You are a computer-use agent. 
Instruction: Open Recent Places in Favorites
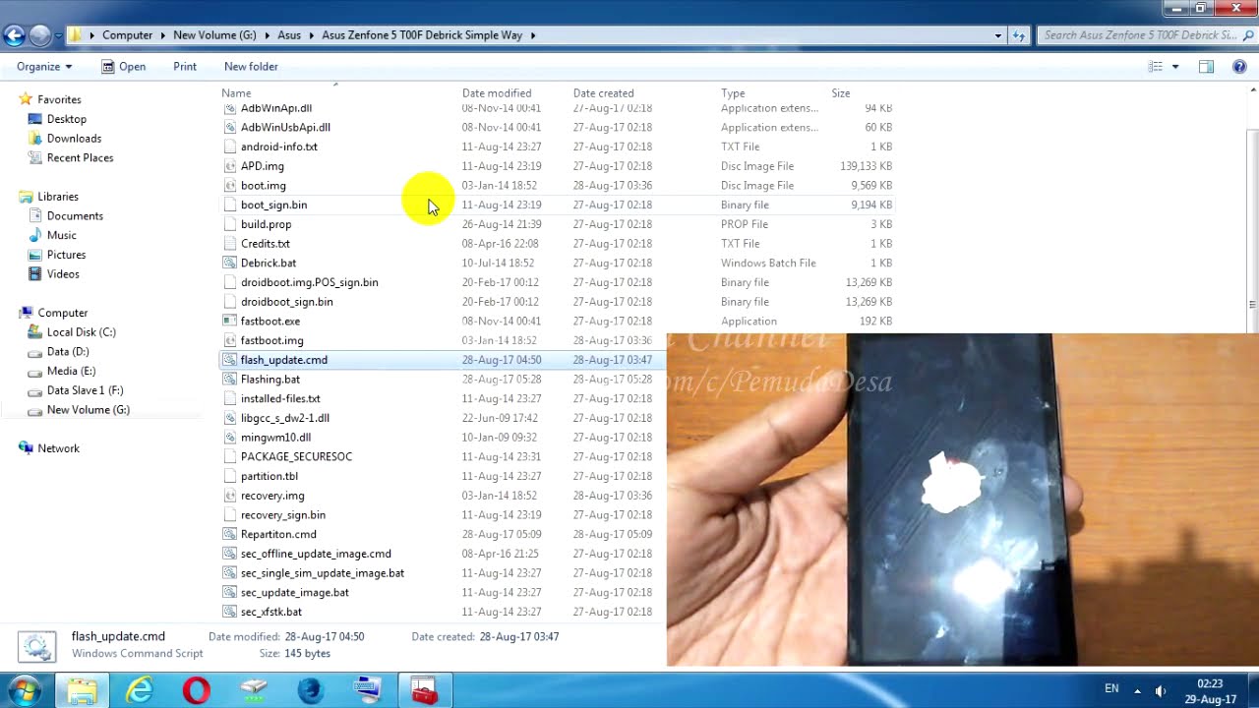tap(80, 158)
